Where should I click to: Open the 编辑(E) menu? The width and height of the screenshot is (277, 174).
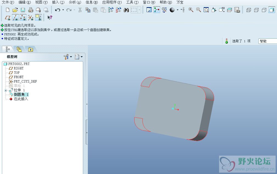point(25,2)
